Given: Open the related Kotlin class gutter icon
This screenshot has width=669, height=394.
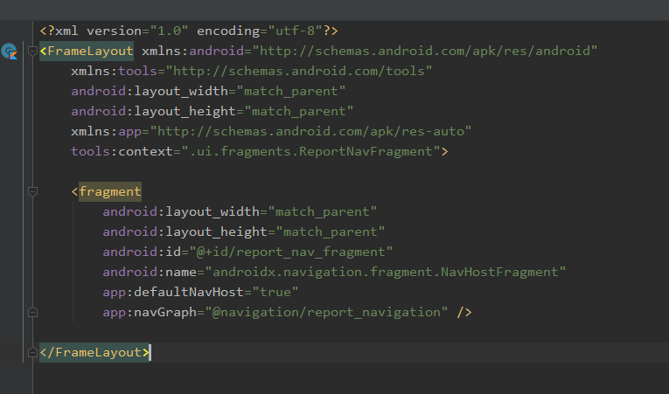Looking at the screenshot, I should tap(9, 52).
